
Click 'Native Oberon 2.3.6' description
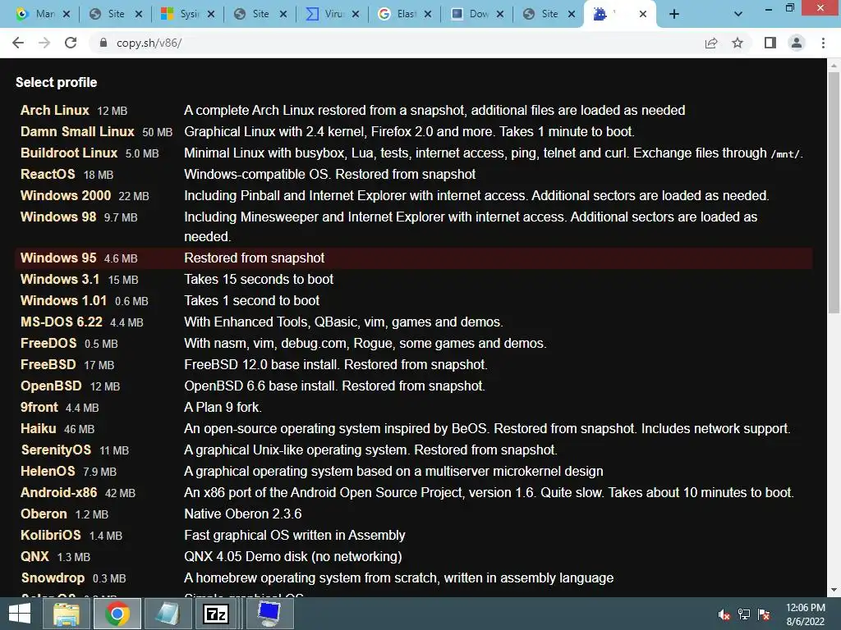(x=243, y=514)
